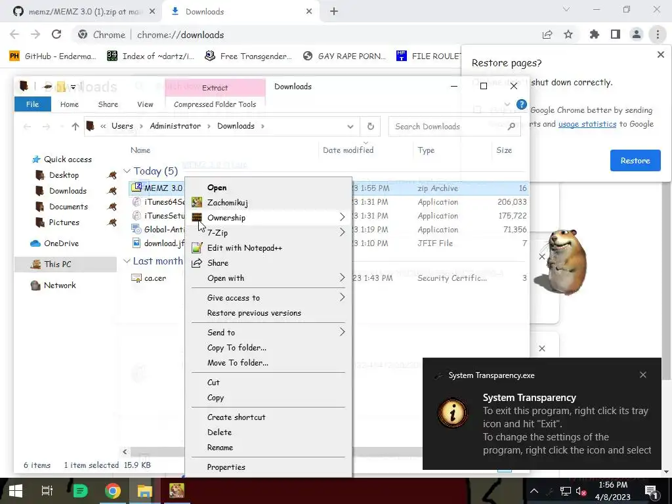This screenshot has height=504, width=672.
Task: Collapse the Last month group
Action: pyautogui.click(x=127, y=261)
